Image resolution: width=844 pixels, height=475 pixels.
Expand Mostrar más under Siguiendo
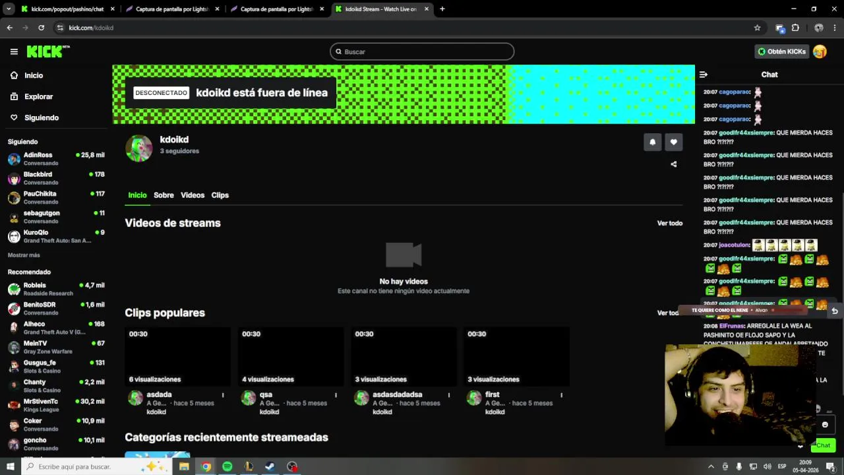click(24, 255)
